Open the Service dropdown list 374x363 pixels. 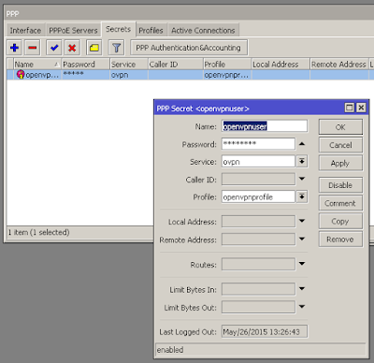pyautogui.click(x=302, y=162)
